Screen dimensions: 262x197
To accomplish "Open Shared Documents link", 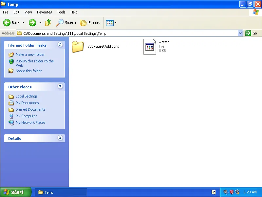I will (x=30, y=109).
